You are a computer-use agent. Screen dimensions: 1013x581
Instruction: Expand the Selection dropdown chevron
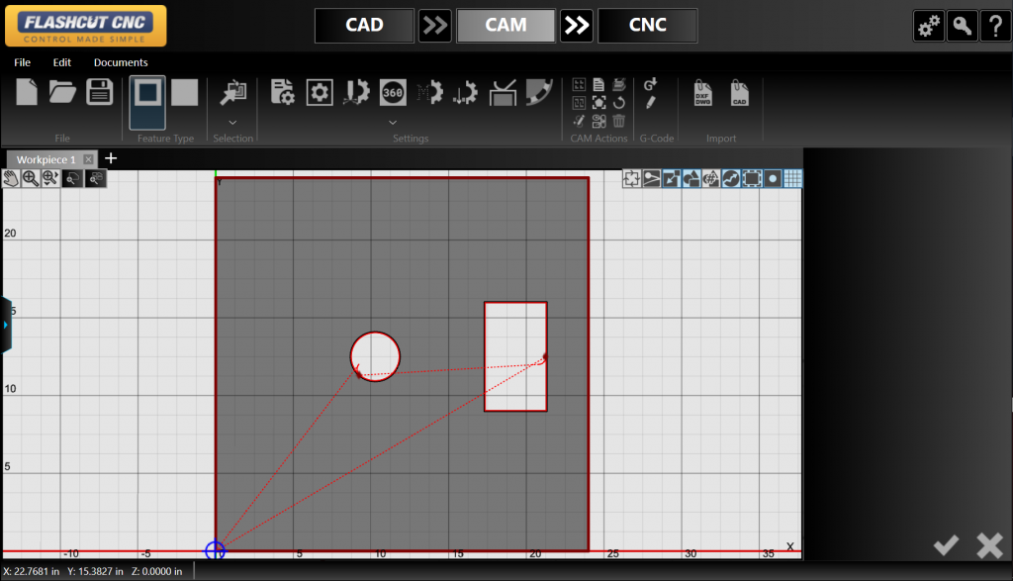tap(232, 122)
